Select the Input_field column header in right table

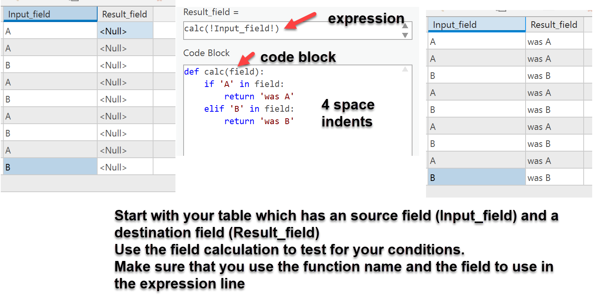point(476,25)
